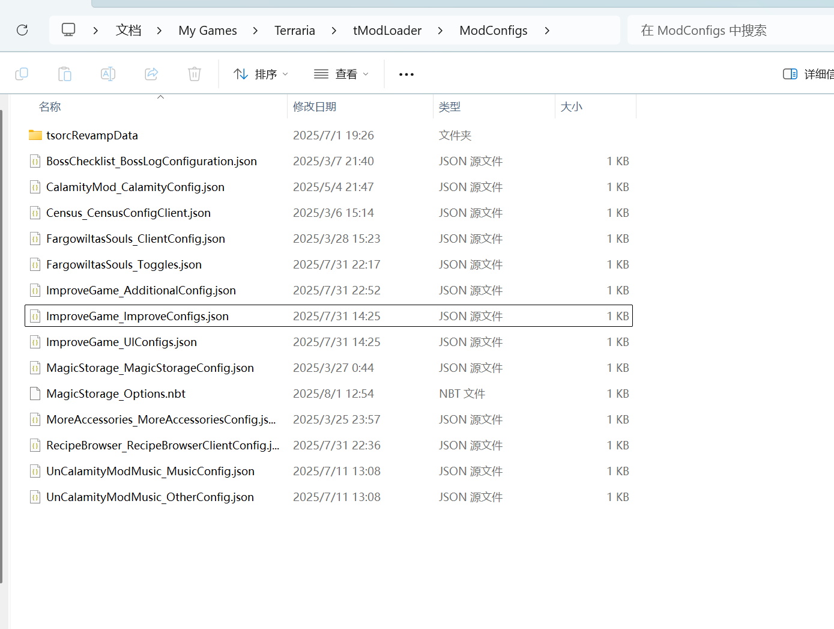Select ImproveGame_AdditionalConfig.json
This screenshot has height=629, width=834.
[x=141, y=290]
